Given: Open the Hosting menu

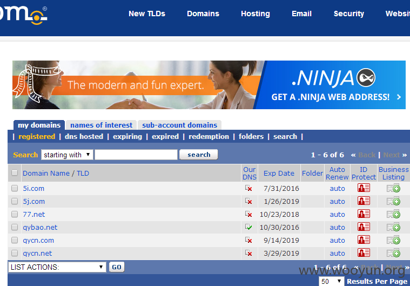Looking at the screenshot, I should (x=256, y=14).
